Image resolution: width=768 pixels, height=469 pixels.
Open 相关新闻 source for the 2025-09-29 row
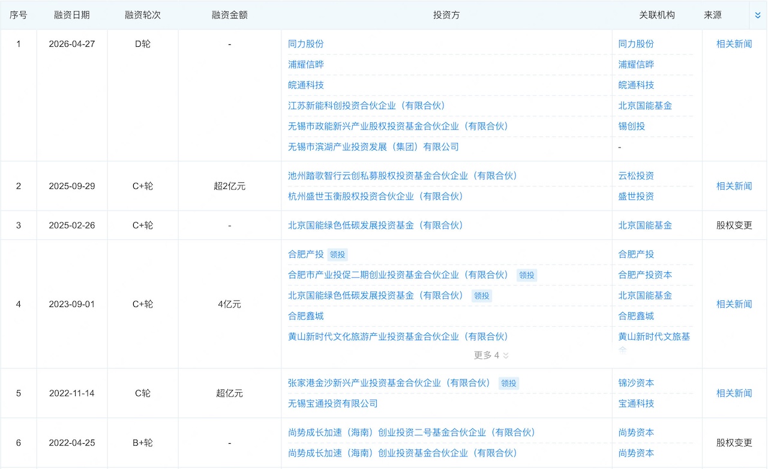(734, 186)
